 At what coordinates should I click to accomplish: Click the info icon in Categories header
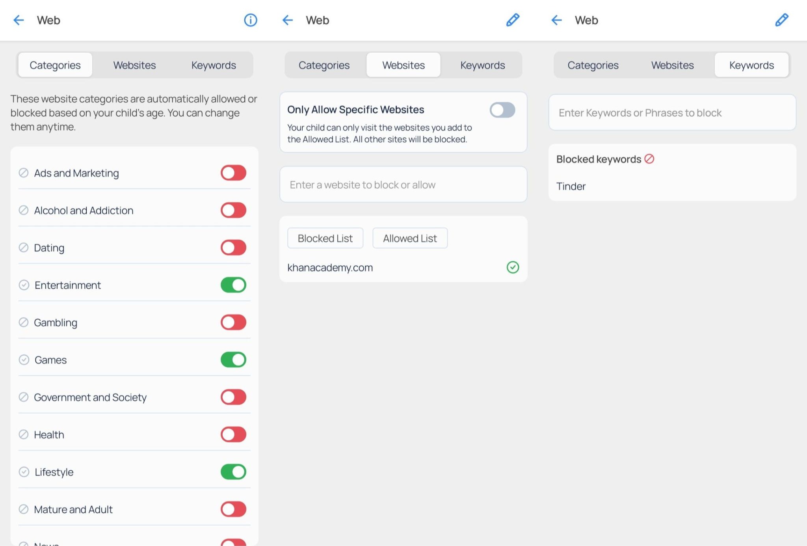[x=250, y=20]
